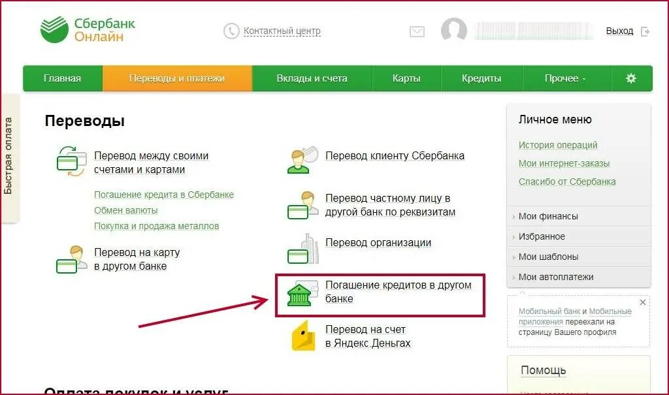Open Перевод на счет в Яндекс.Деньгах
This screenshot has width=669, height=395.
[x=368, y=336]
